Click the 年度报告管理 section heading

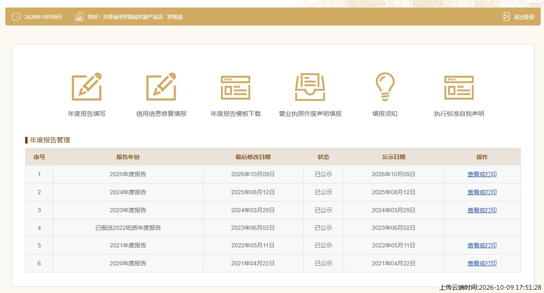click(50, 140)
